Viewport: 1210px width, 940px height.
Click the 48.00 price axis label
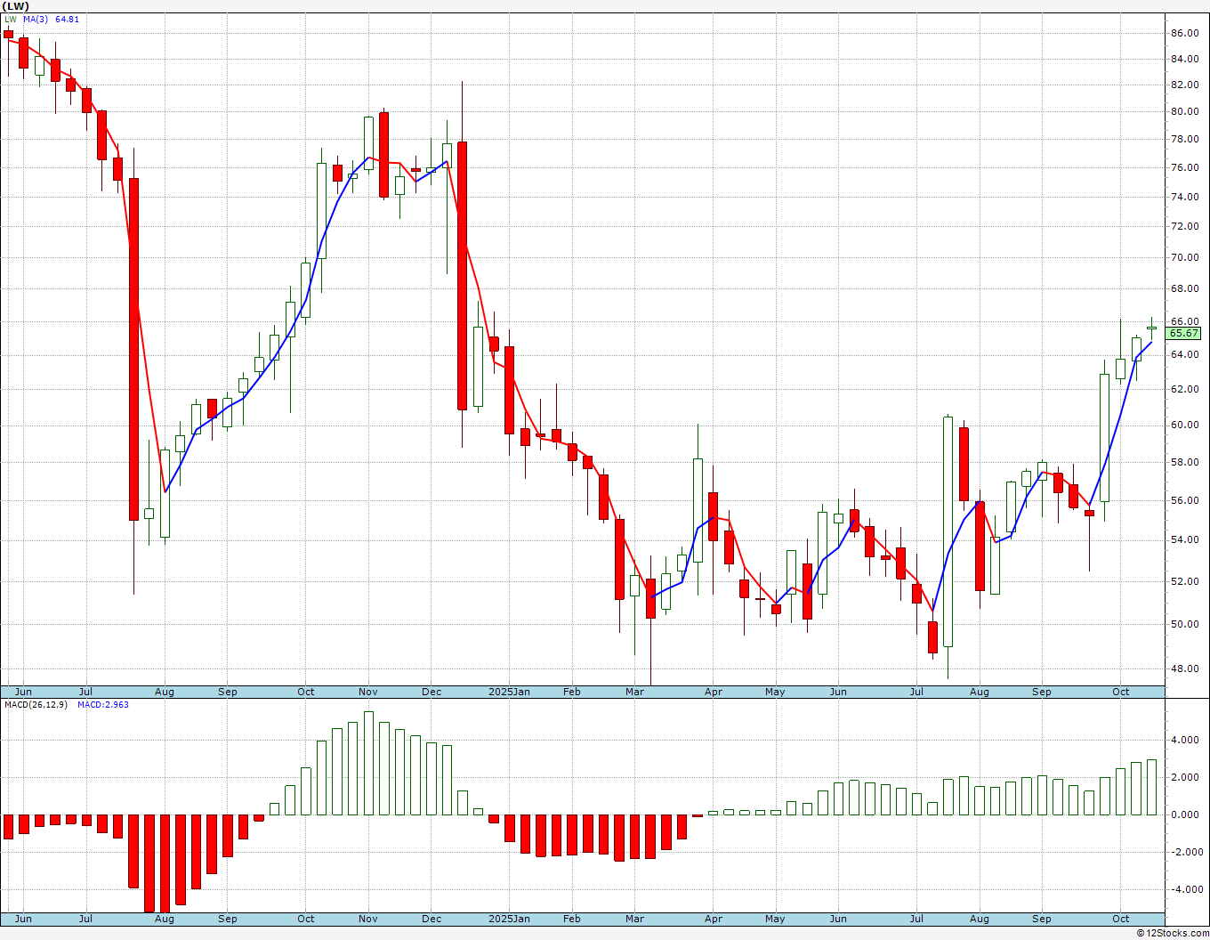coord(1184,669)
